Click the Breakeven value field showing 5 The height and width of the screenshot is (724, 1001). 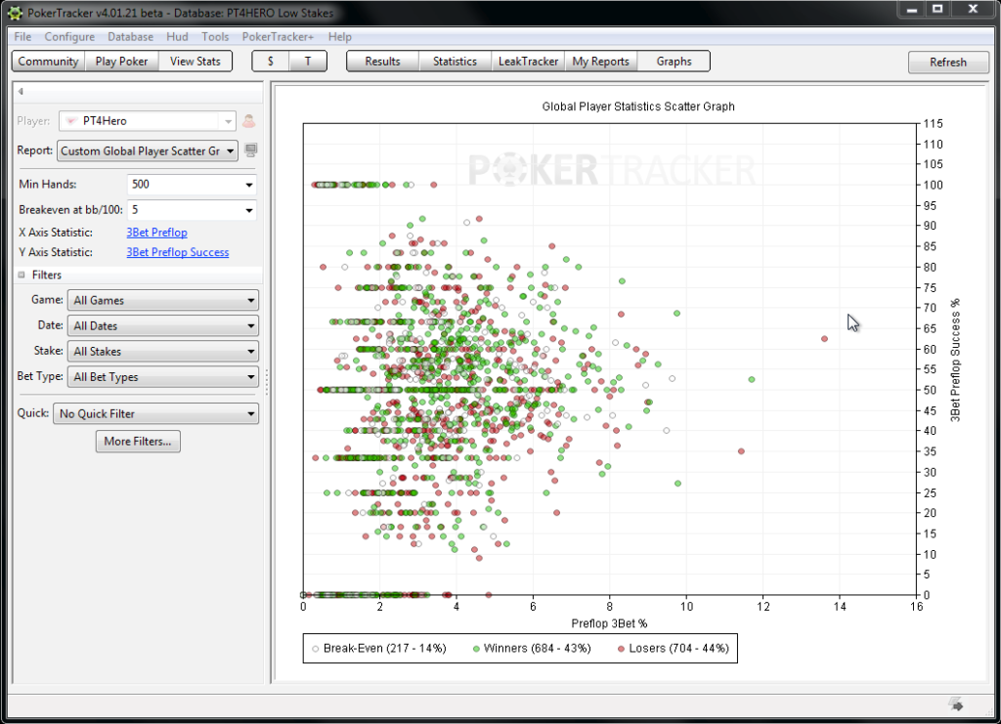point(185,210)
